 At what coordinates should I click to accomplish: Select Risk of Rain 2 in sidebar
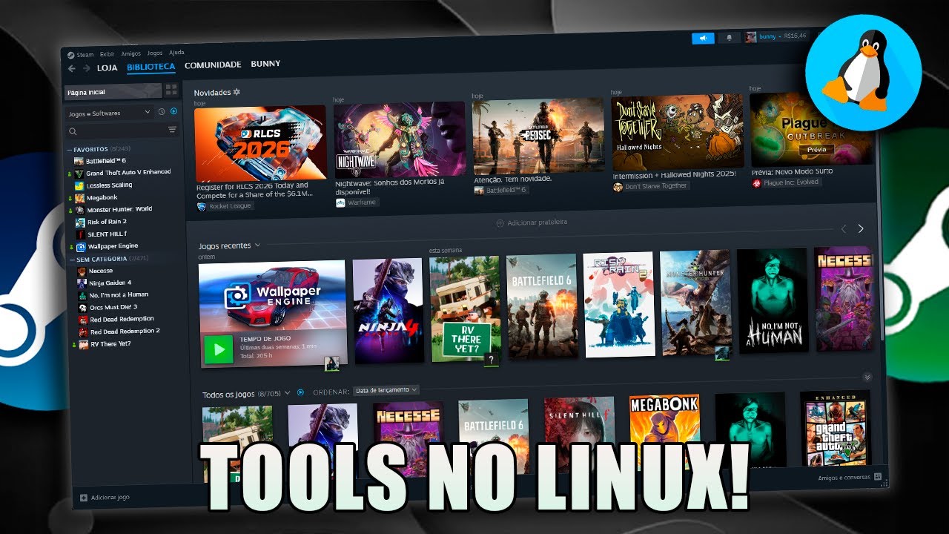click(101, 221)
